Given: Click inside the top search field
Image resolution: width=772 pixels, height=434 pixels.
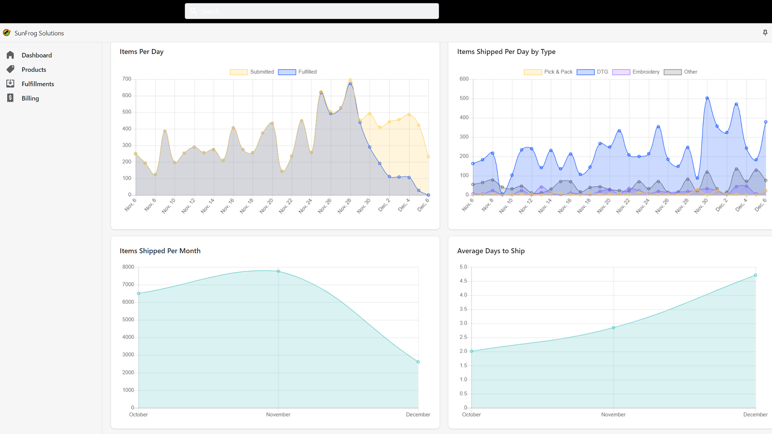Looking at the screenshot, I should [312, 11].
